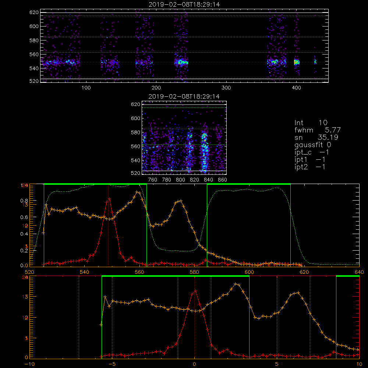Click y-axis label "0.8" of the profile plot

[x=24, y=201]
